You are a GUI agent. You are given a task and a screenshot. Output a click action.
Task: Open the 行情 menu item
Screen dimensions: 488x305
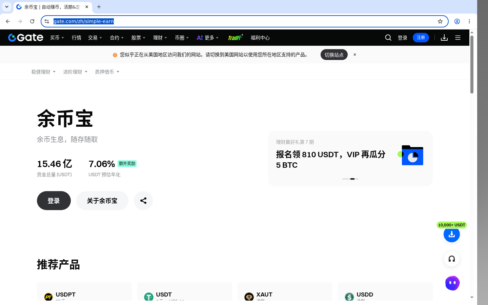[x=77, y=38]
